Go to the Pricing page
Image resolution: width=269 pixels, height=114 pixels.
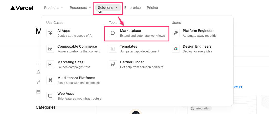[152, 8]
